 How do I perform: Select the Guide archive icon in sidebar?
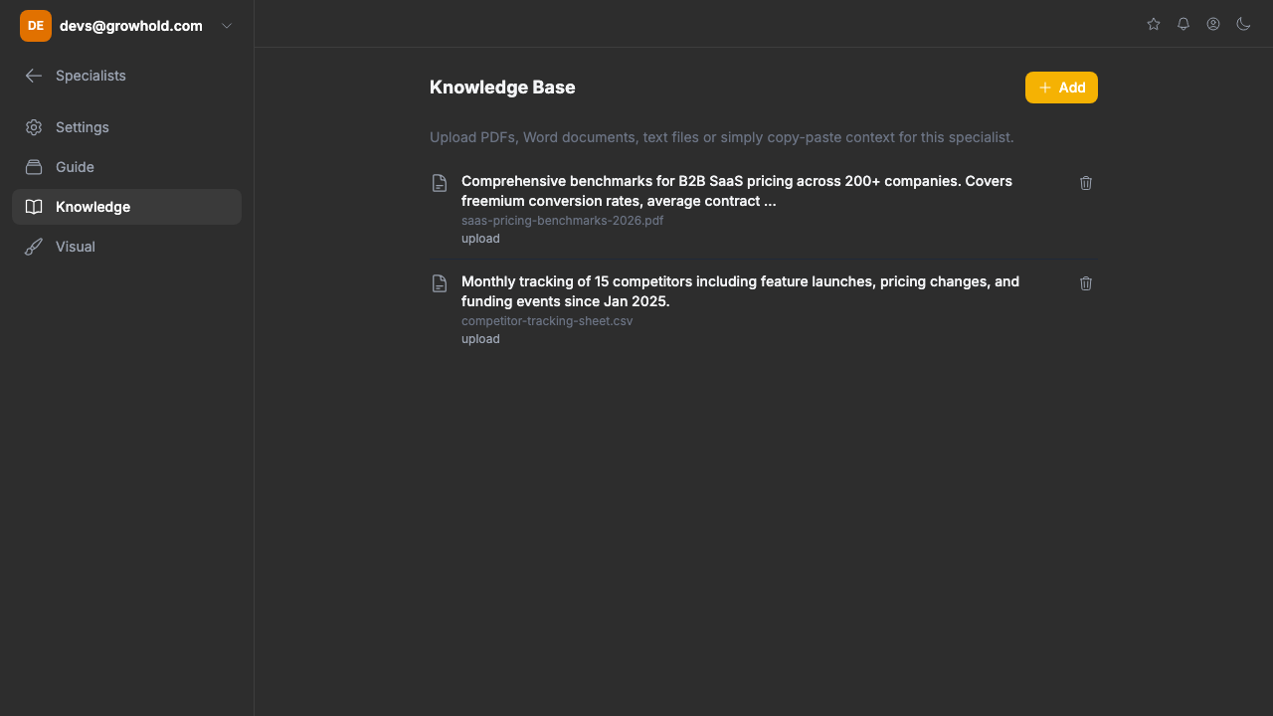34,167
